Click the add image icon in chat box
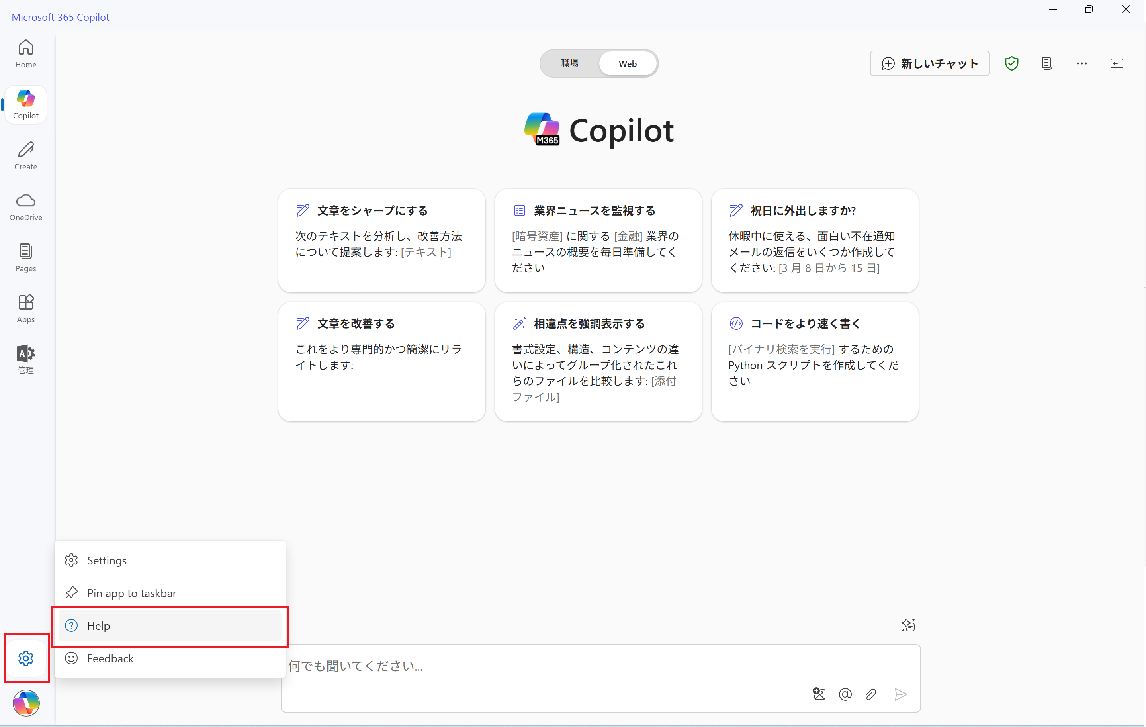This screenshot has width=1146, height=727. (x=819, y=694)
